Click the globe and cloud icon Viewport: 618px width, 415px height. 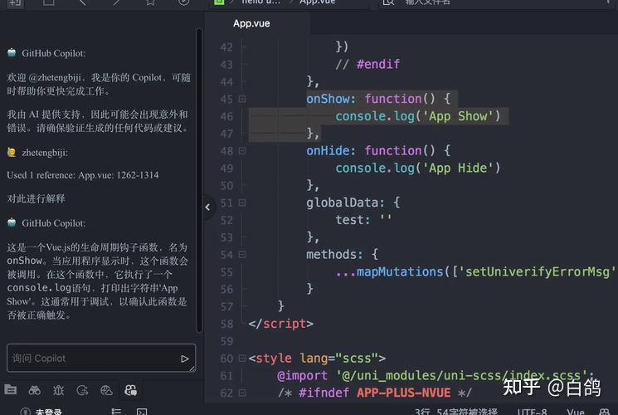pos(106,390)
